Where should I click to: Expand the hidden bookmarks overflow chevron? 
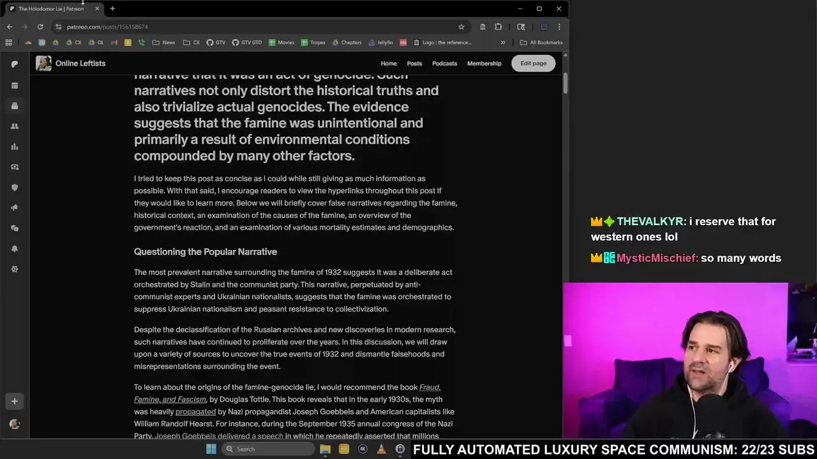(x=503, y=43)
